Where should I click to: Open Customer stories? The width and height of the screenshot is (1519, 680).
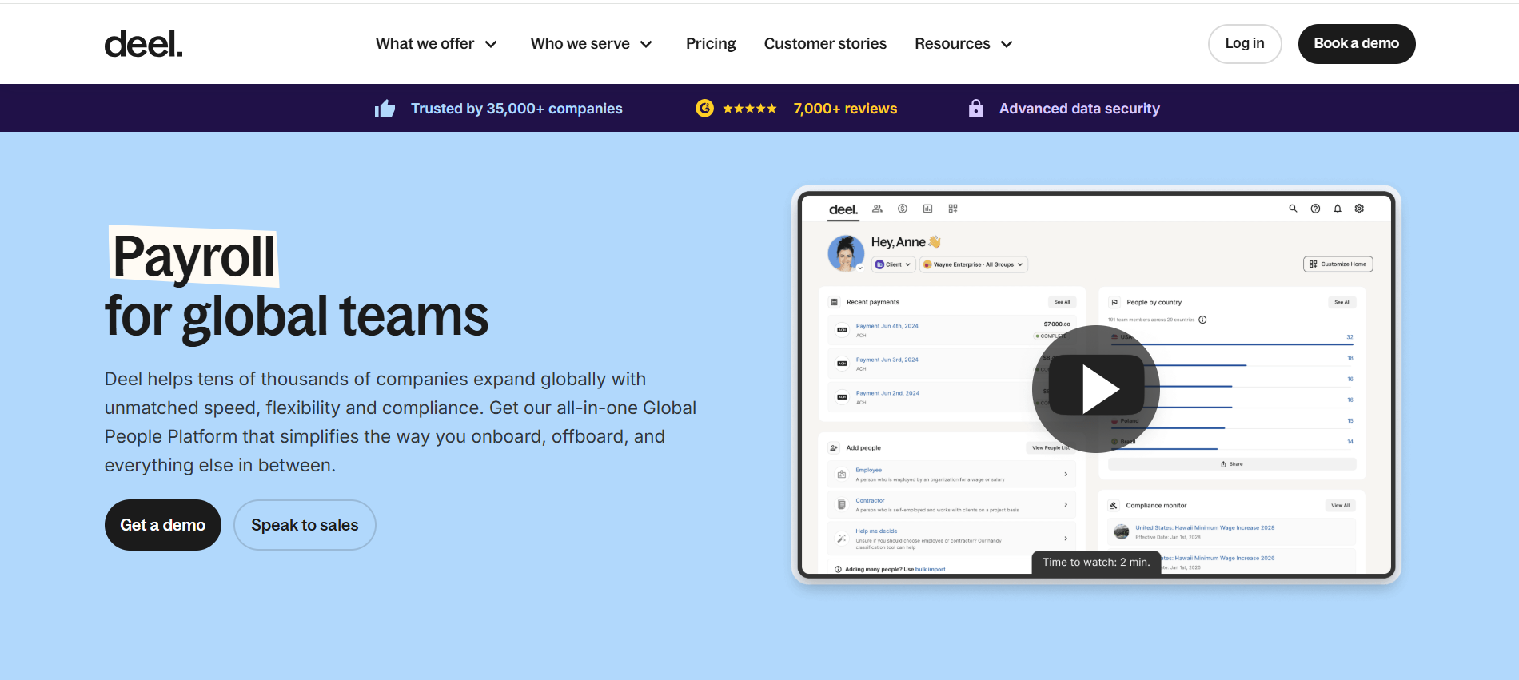825,44
